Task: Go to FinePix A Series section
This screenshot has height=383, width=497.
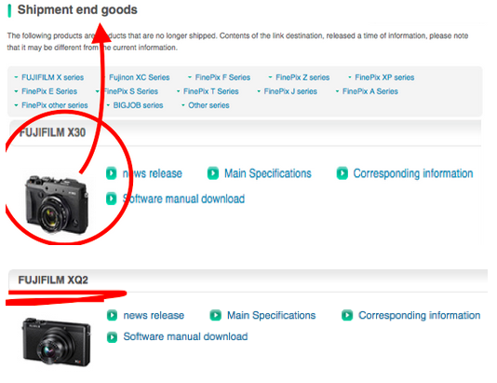Action: [x=370, y=91]
